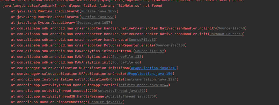279x105 pixels.
Task: Click the "libMotu.so" library name text
Action: (129, 6)
